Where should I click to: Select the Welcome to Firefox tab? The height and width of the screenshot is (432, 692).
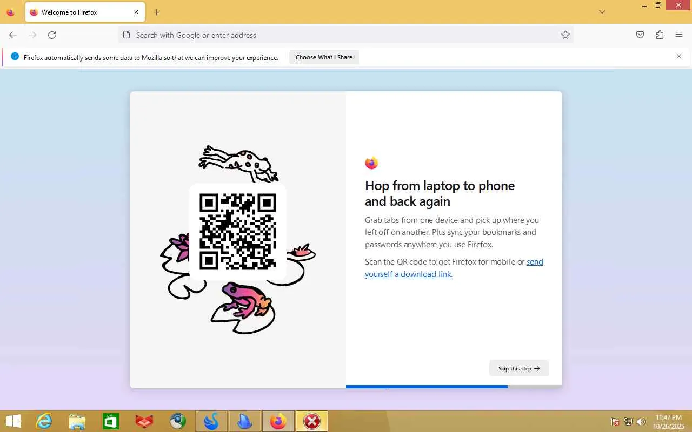[85, 12]
